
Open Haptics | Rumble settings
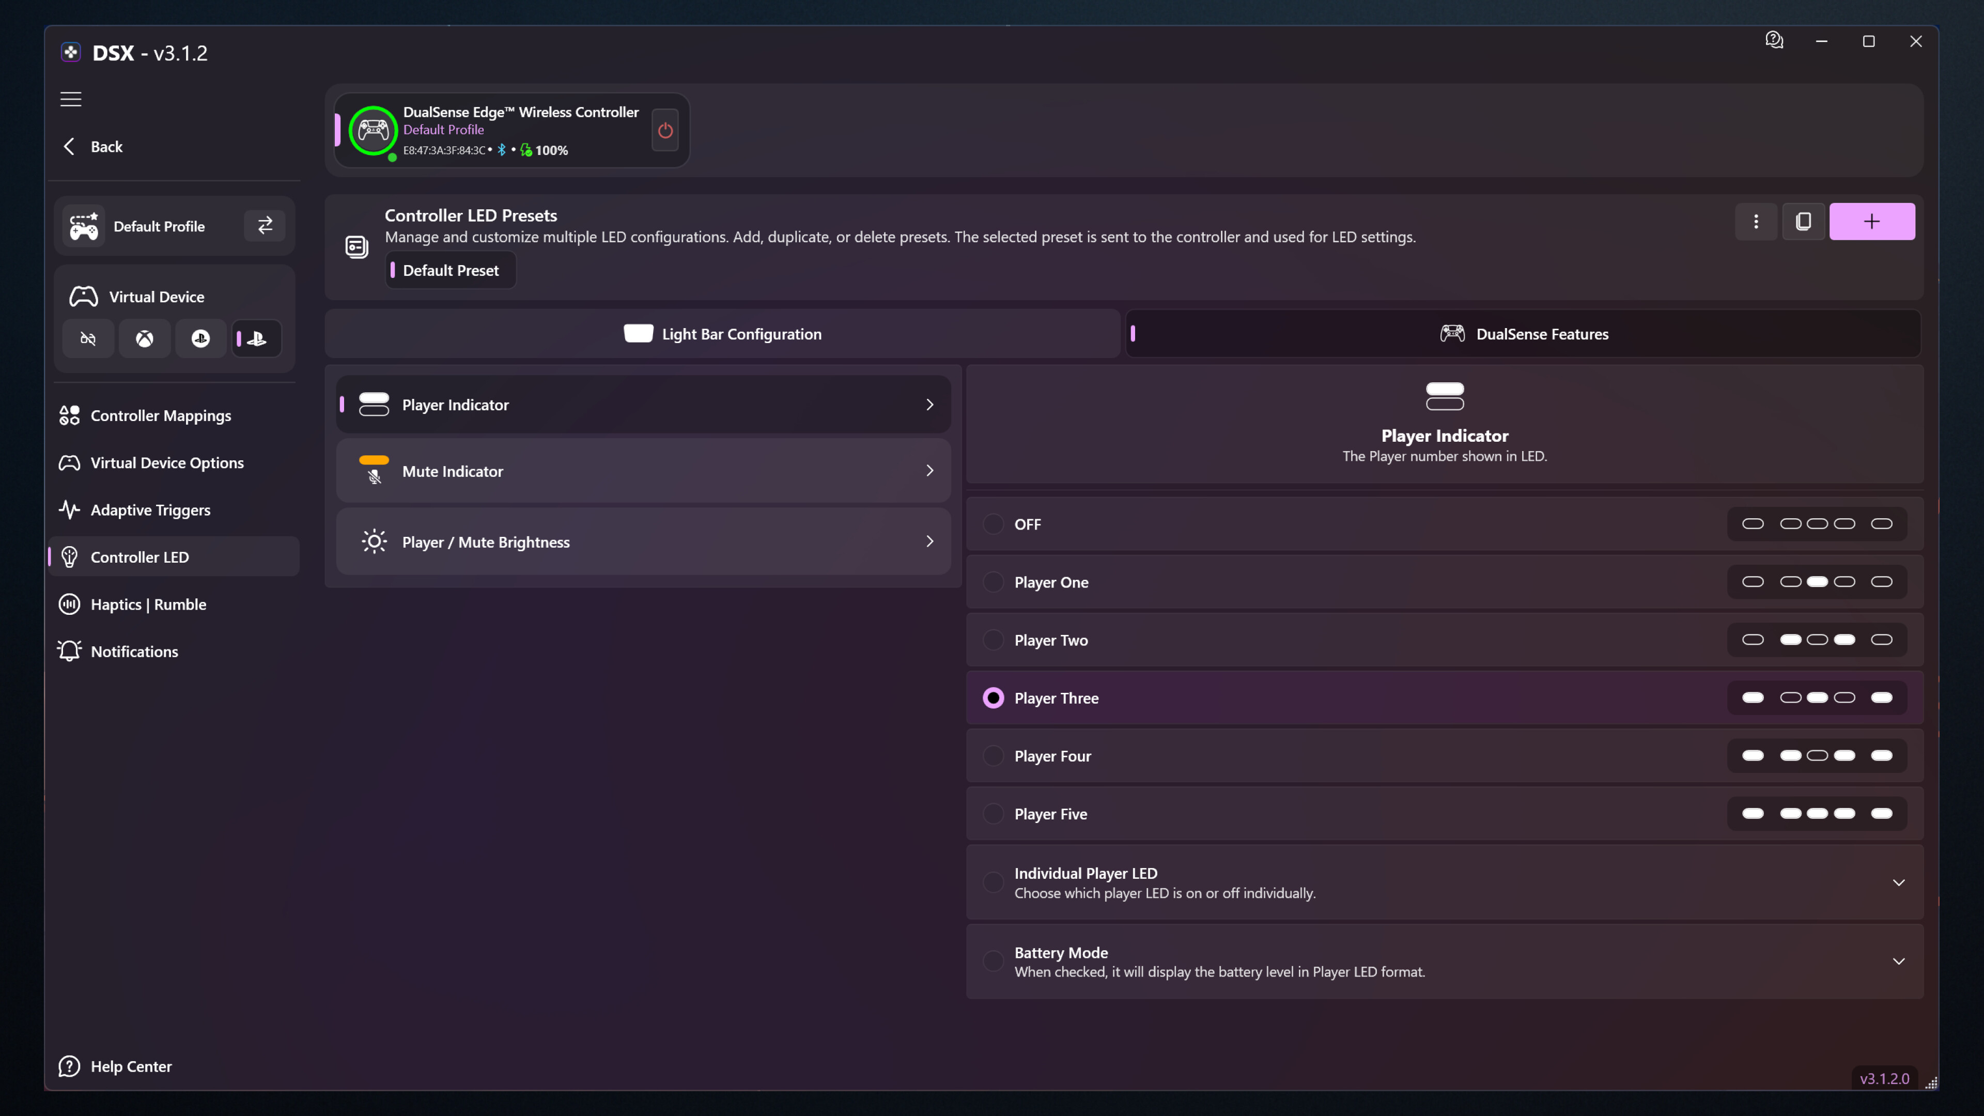point(148,604)
